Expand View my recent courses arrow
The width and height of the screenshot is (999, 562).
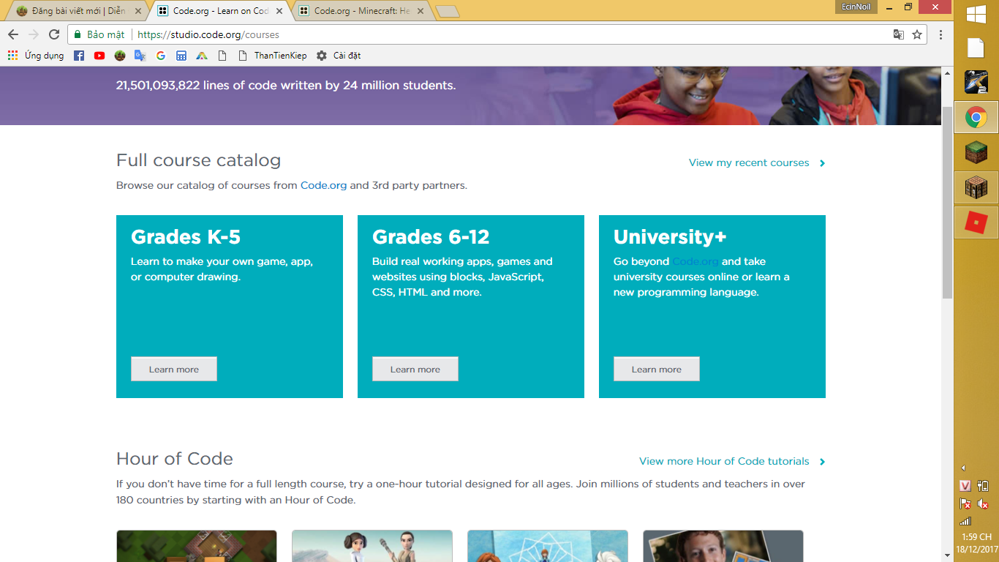coord(822,163)
